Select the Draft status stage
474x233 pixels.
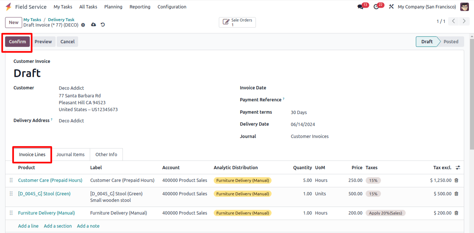[x=427, y=42]
